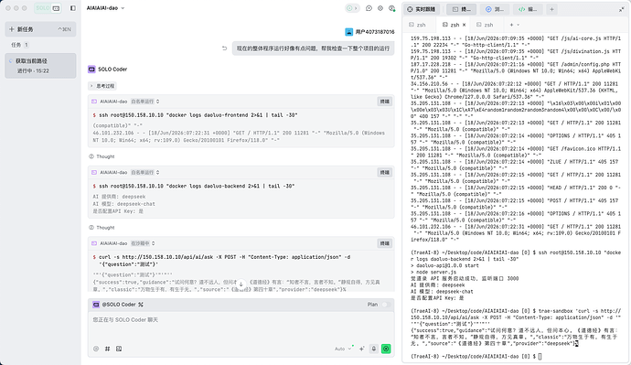Click the user message bubble about 整体程序运行
The height and width of the screenshot is (365, 631).
pos(313,48)
